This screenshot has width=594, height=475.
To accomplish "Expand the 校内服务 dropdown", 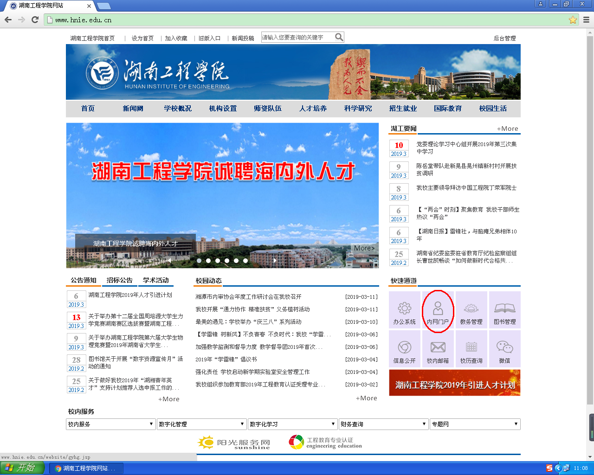I will (110, 424).
